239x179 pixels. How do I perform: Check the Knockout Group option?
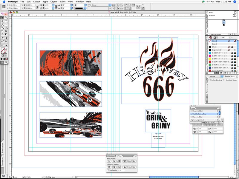(x=224, y=80)
